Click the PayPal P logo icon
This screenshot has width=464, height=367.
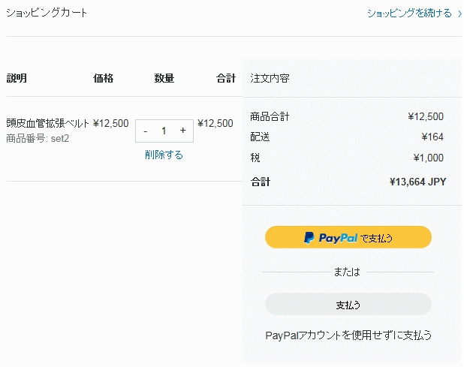pos(309,237)
